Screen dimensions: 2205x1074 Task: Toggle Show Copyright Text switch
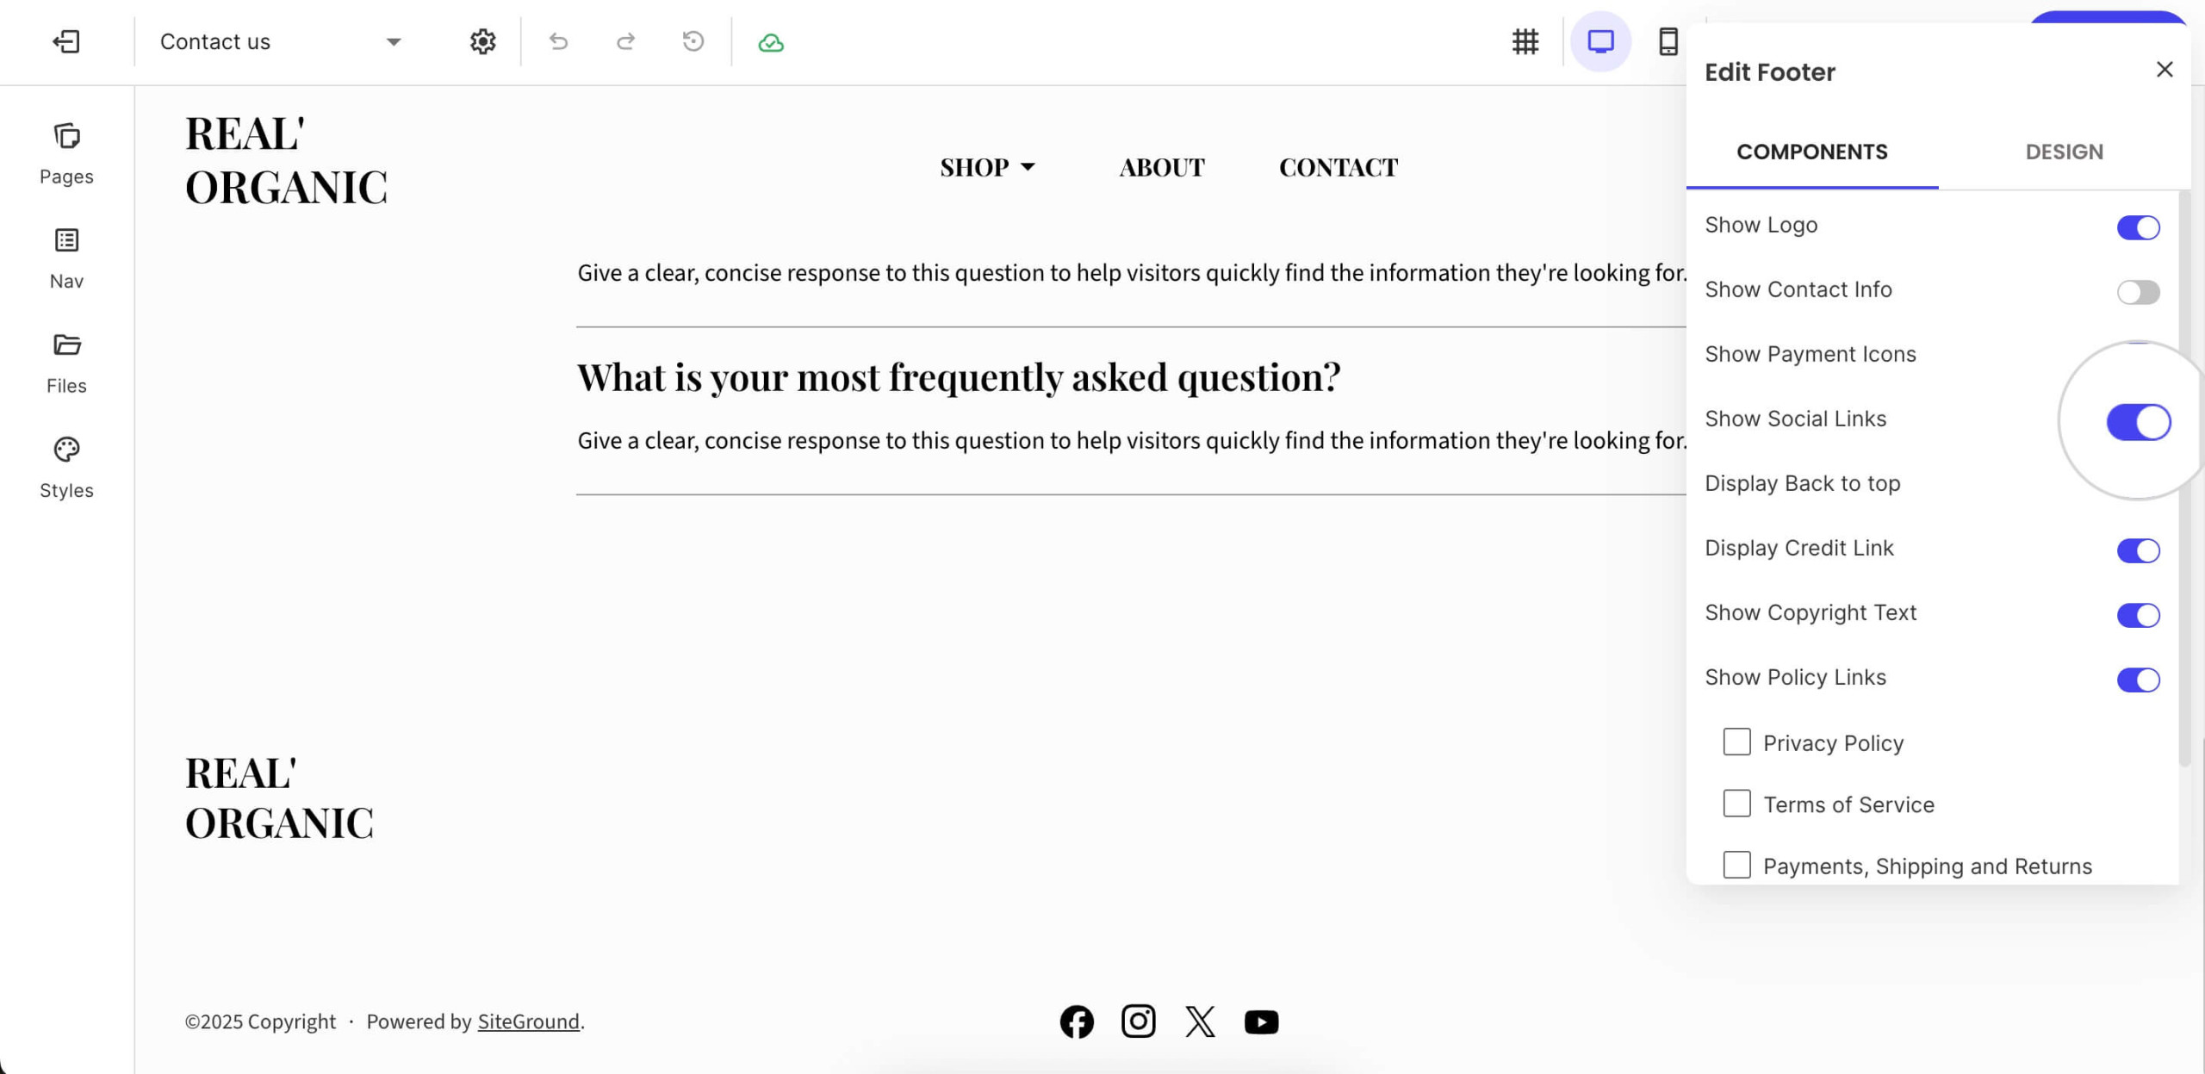2139,615
